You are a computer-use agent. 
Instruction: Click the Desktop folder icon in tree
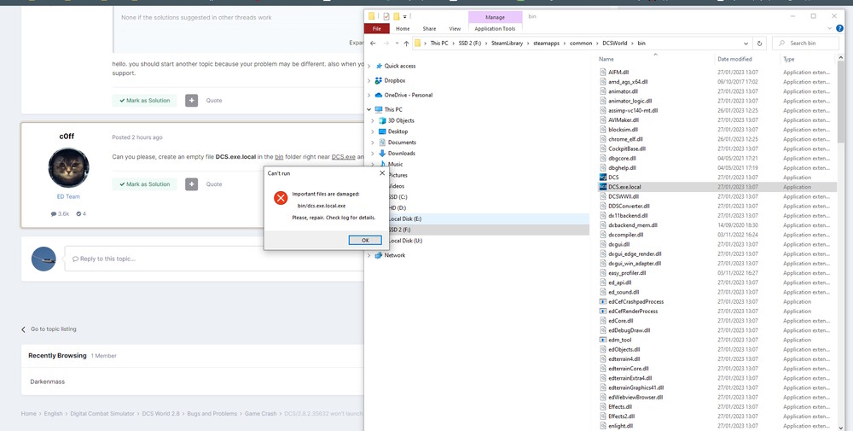tap(382, 131)
